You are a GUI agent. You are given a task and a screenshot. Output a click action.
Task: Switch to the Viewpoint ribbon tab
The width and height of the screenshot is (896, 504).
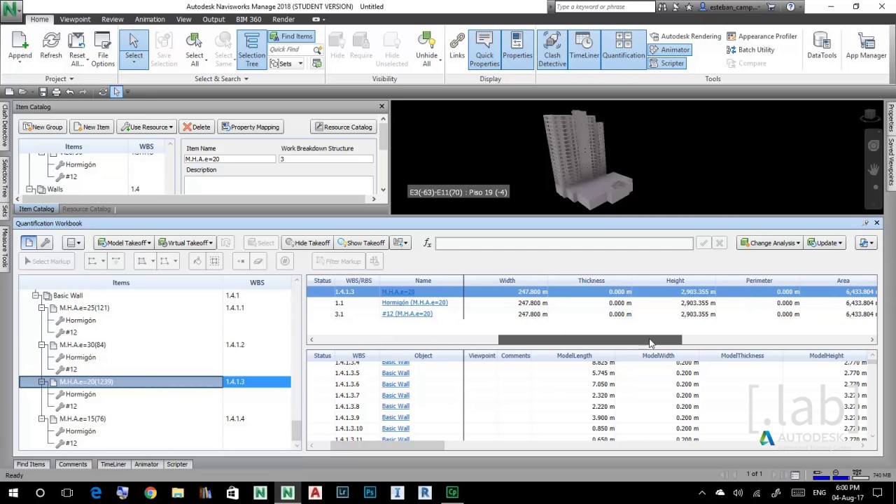[x=75, y=19]
